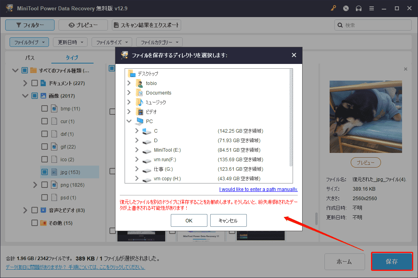Open the disc icon in title bar
This screenshot has width=418, height=278.
click(346, 8)
